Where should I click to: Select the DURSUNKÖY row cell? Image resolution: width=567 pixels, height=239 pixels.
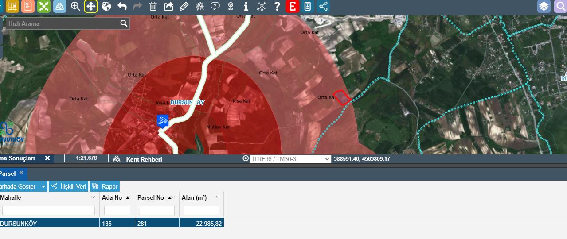pos(50,224)
